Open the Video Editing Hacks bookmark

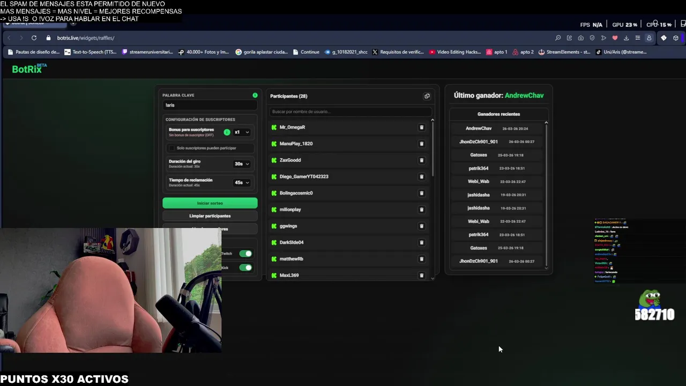(x=455, y=52)
